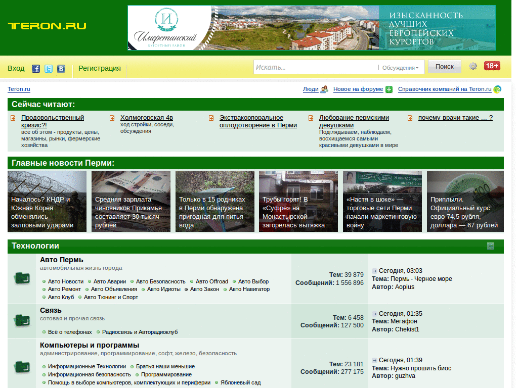Open subforum Яблоневый сад
The image size is (518, 388).
click(x=240, y=383)
